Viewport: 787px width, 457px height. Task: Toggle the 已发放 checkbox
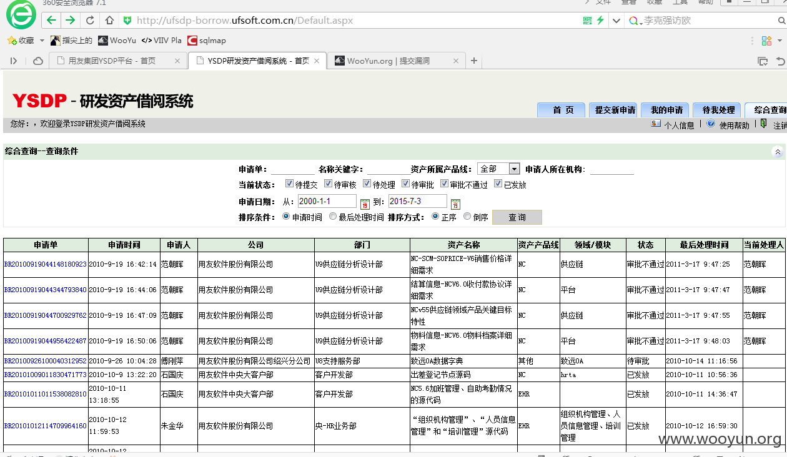click(x=498, y=184)
